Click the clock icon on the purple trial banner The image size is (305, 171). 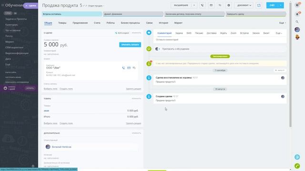coord(5,88)
